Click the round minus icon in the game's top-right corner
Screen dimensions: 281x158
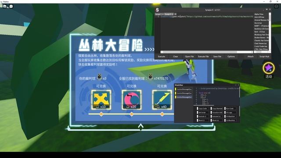coord(276,6)
